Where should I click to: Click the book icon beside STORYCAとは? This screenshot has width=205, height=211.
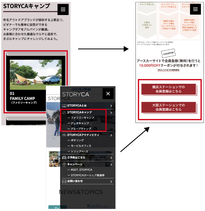64,105
